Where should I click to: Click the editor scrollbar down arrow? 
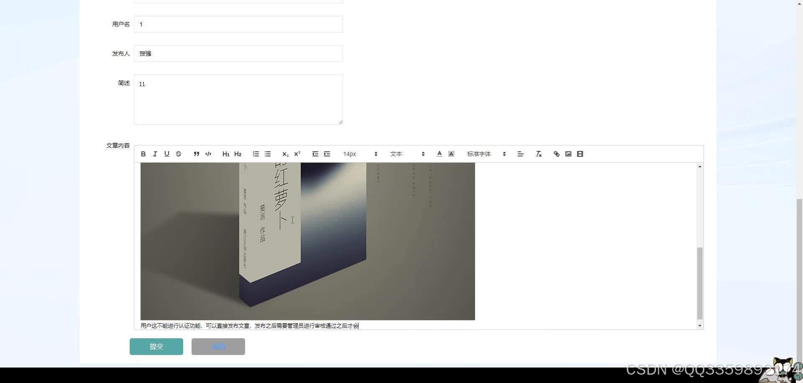click(700, 326)
